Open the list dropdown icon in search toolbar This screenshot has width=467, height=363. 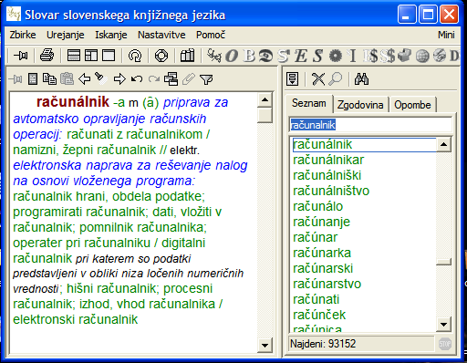coord(293,79)
